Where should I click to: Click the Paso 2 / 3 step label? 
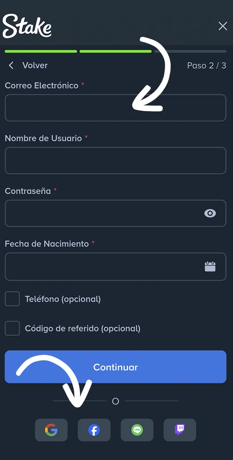coord(207,65)
